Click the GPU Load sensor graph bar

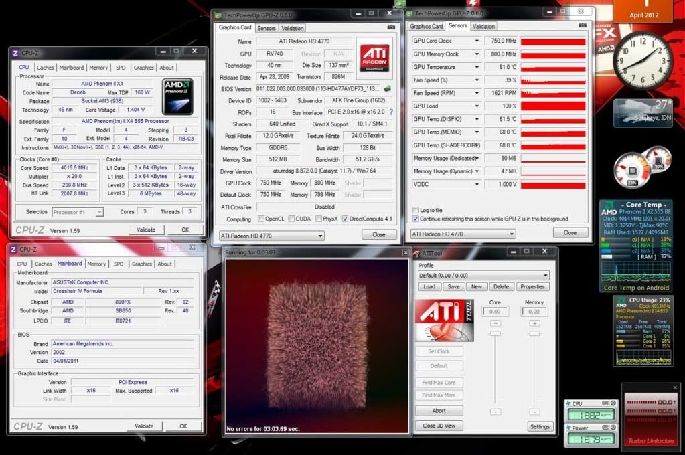(553, 106)
